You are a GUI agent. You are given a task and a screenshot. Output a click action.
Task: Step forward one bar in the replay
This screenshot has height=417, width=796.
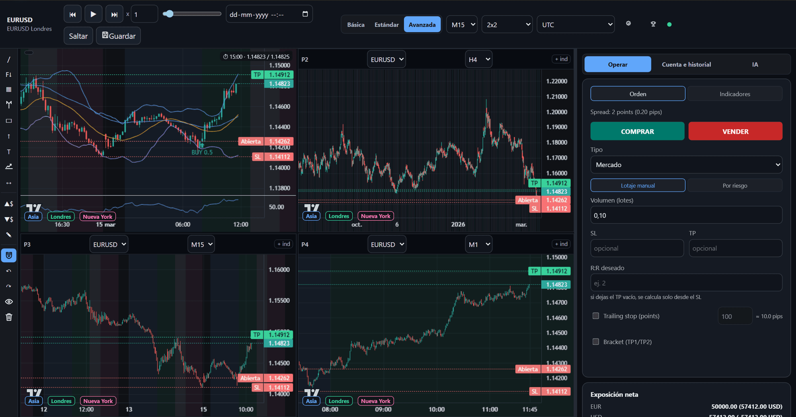(114, 14)
